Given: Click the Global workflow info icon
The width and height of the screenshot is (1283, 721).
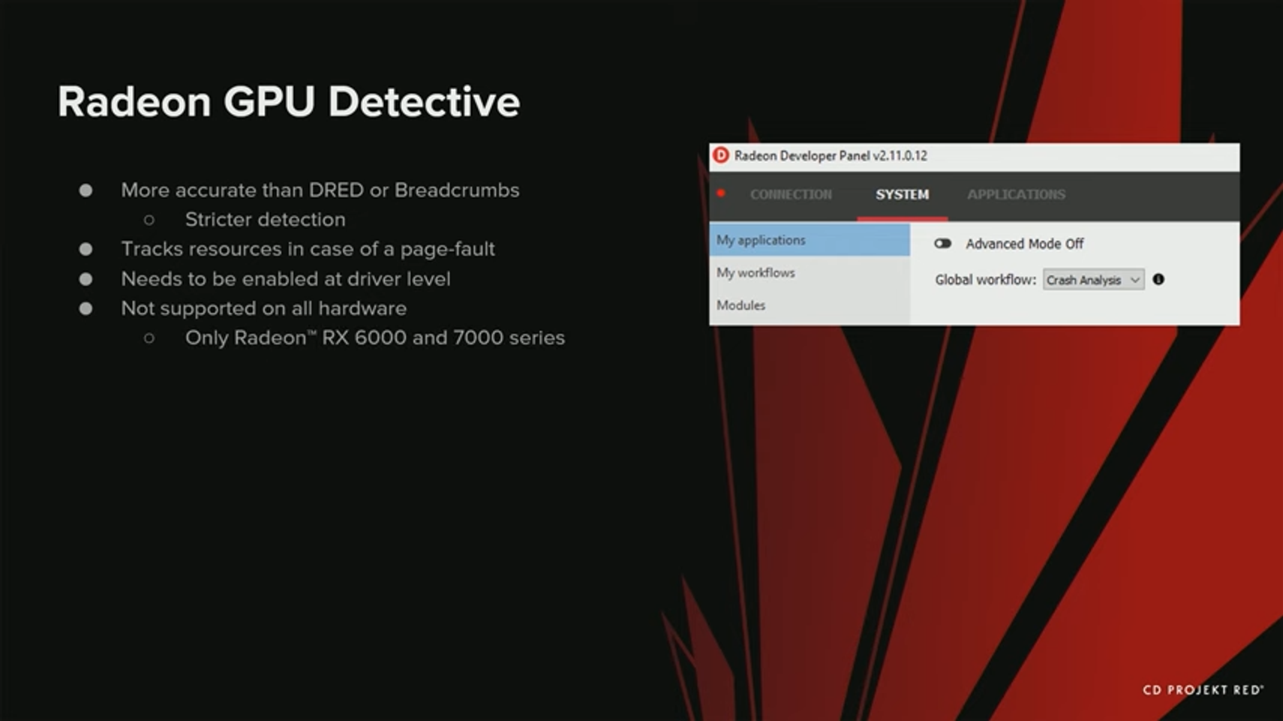Looking at the screenshot, I should 1158,279.
